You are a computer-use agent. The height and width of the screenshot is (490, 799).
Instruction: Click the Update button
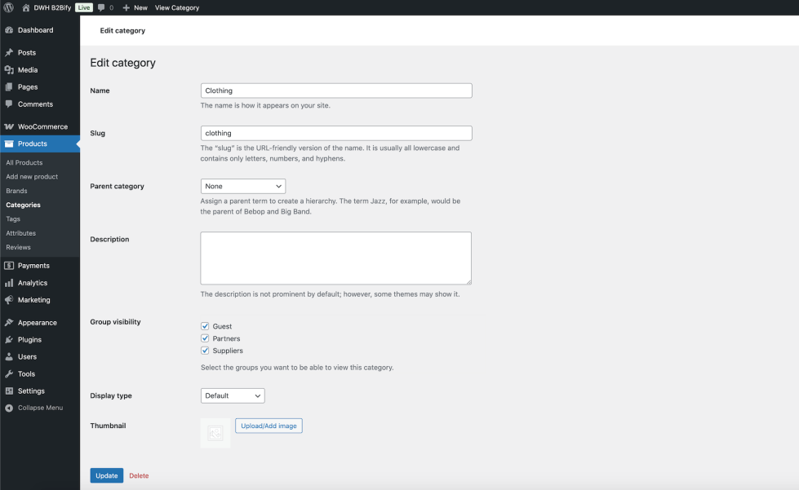tap(106, 475)
